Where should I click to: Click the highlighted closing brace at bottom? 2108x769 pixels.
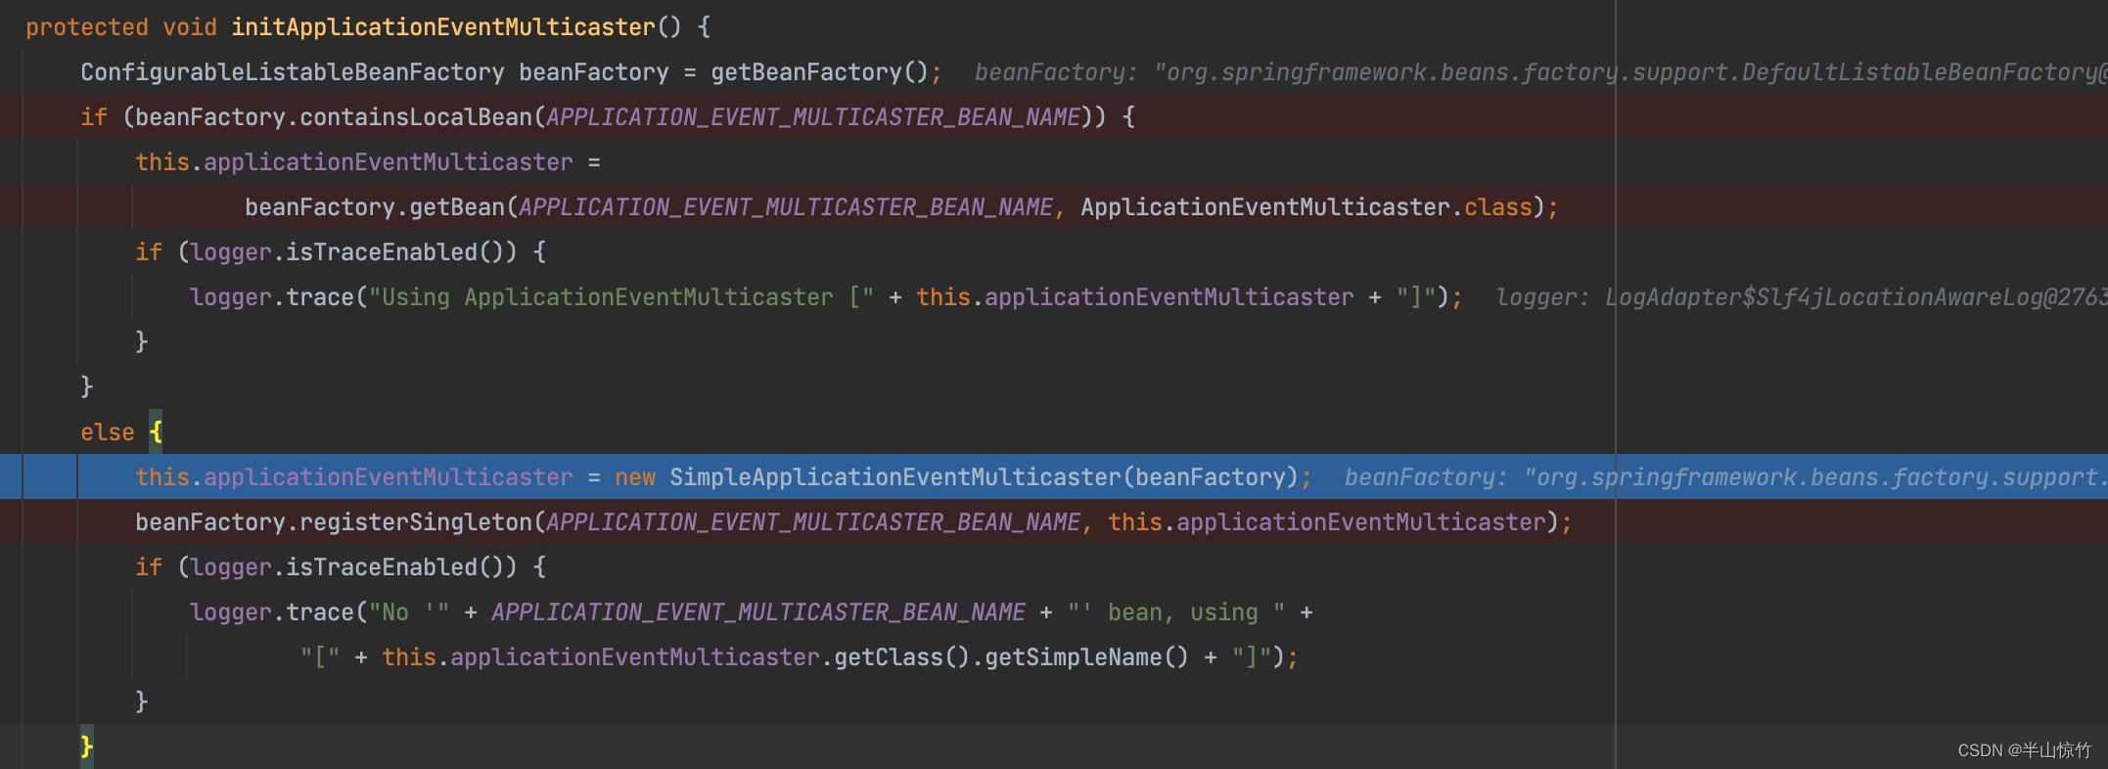86,746
